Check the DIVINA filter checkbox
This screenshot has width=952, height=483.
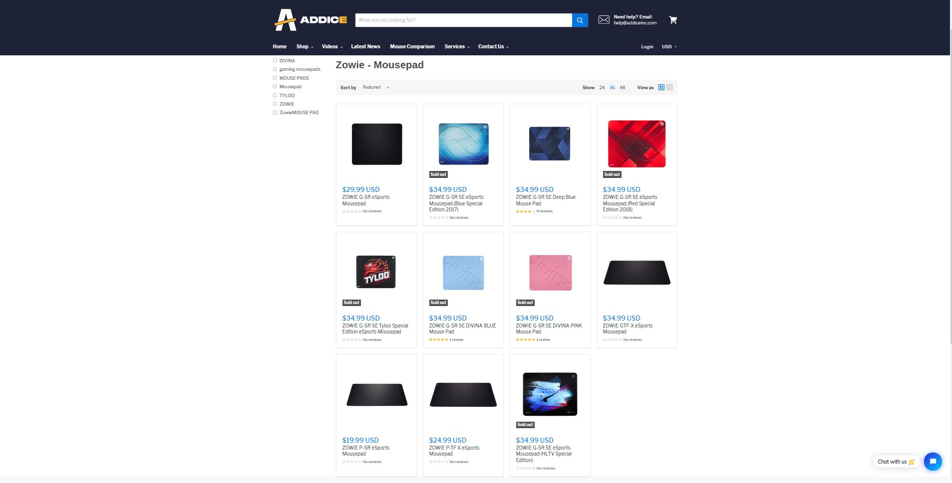(x=275, y=60)
